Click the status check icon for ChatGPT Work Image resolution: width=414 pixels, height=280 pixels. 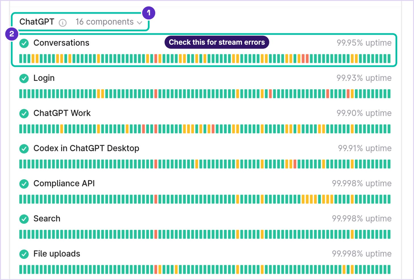(x=24, y=114)
